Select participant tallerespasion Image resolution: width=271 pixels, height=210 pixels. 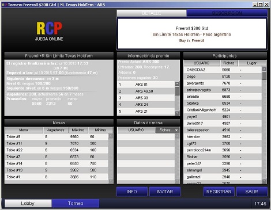click(223, 130)
